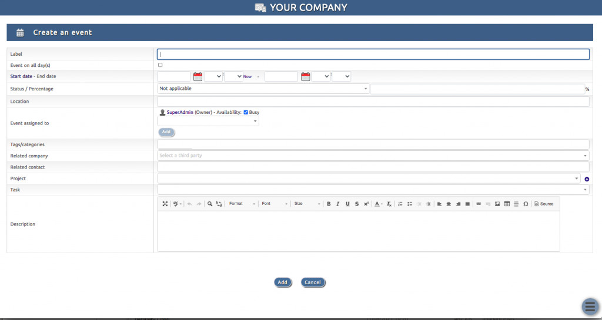Click the Cancel button
602x320 pixels.
click(313, 282)
